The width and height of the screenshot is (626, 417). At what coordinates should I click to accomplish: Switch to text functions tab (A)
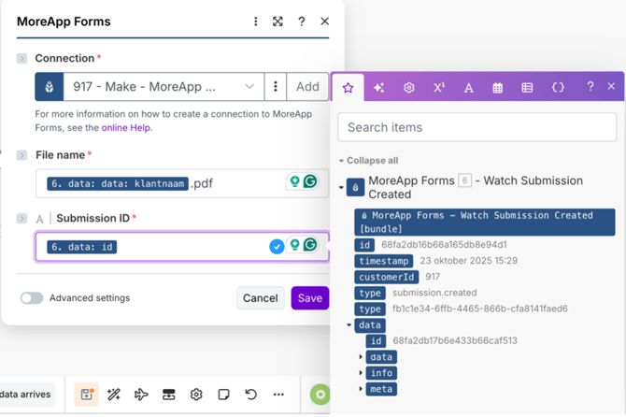[x=468, y=87]
